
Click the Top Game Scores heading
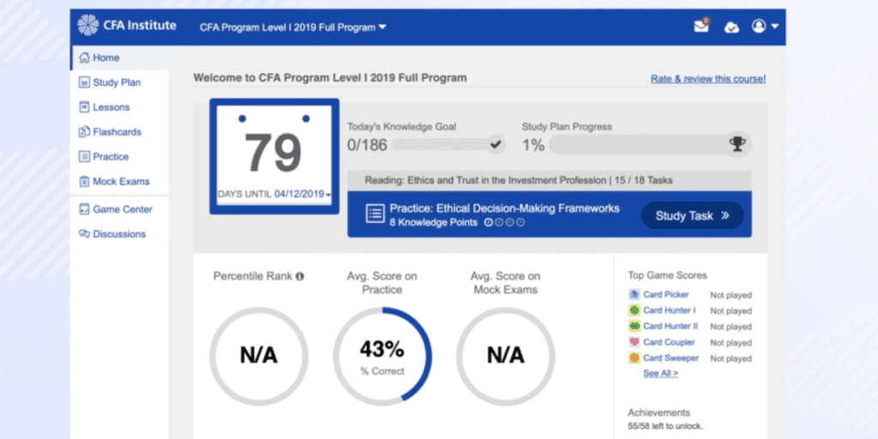667,275
